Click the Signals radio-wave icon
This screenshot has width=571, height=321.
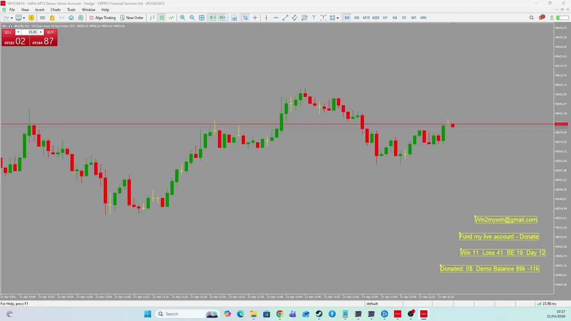point(62,18)
